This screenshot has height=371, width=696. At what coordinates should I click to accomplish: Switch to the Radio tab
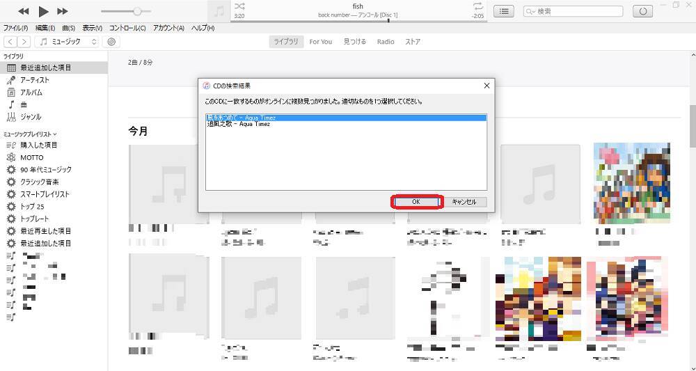point(386,42)
